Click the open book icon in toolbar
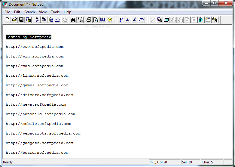Screen dimensions: 235x167 click(103, 20)
